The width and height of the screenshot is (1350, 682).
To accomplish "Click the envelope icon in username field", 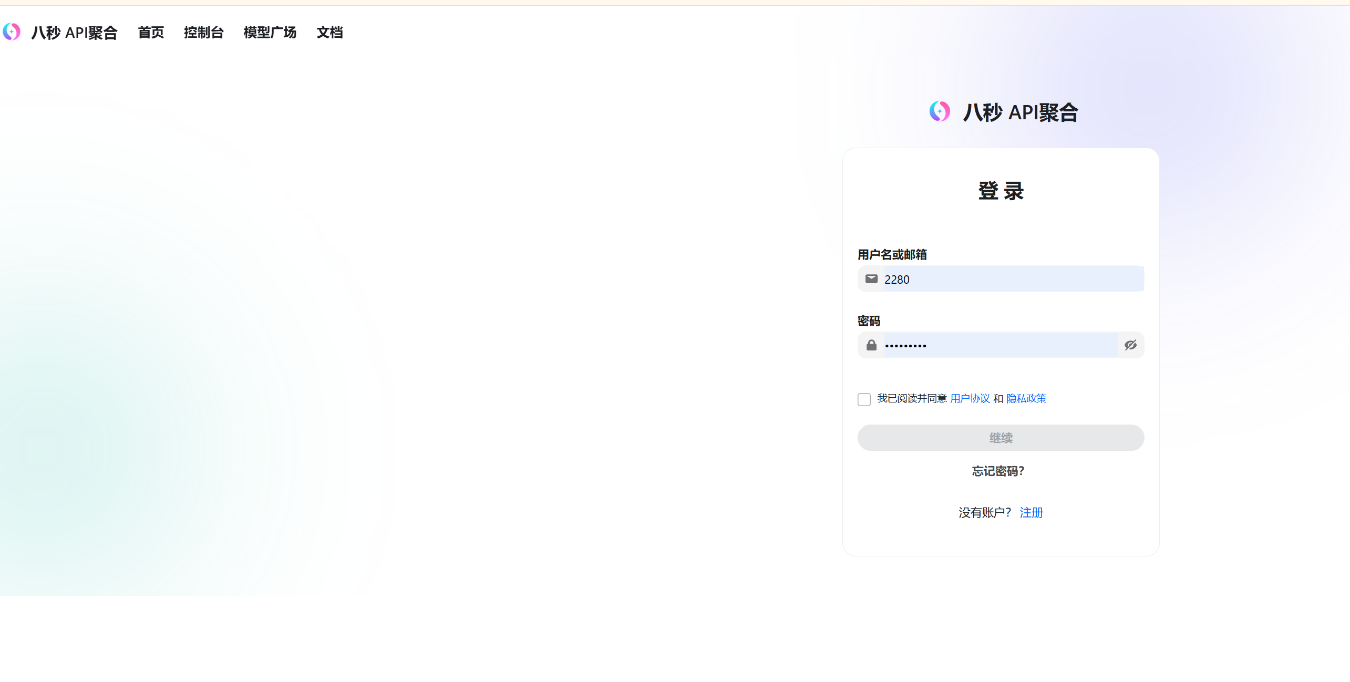I will tap(871, 279).
